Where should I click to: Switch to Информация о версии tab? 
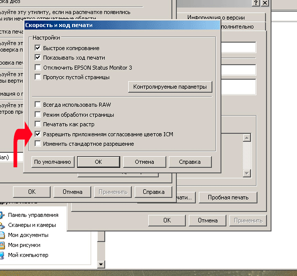(x=216, y=18)
